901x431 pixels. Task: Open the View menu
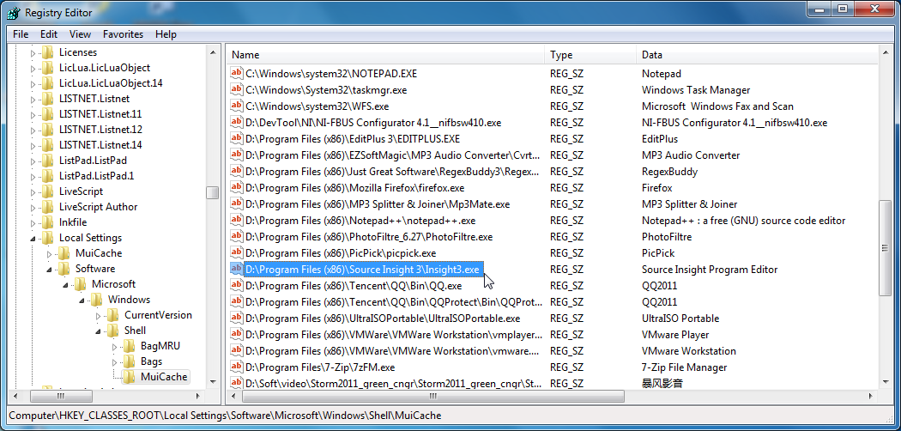(x=81, y=34)
